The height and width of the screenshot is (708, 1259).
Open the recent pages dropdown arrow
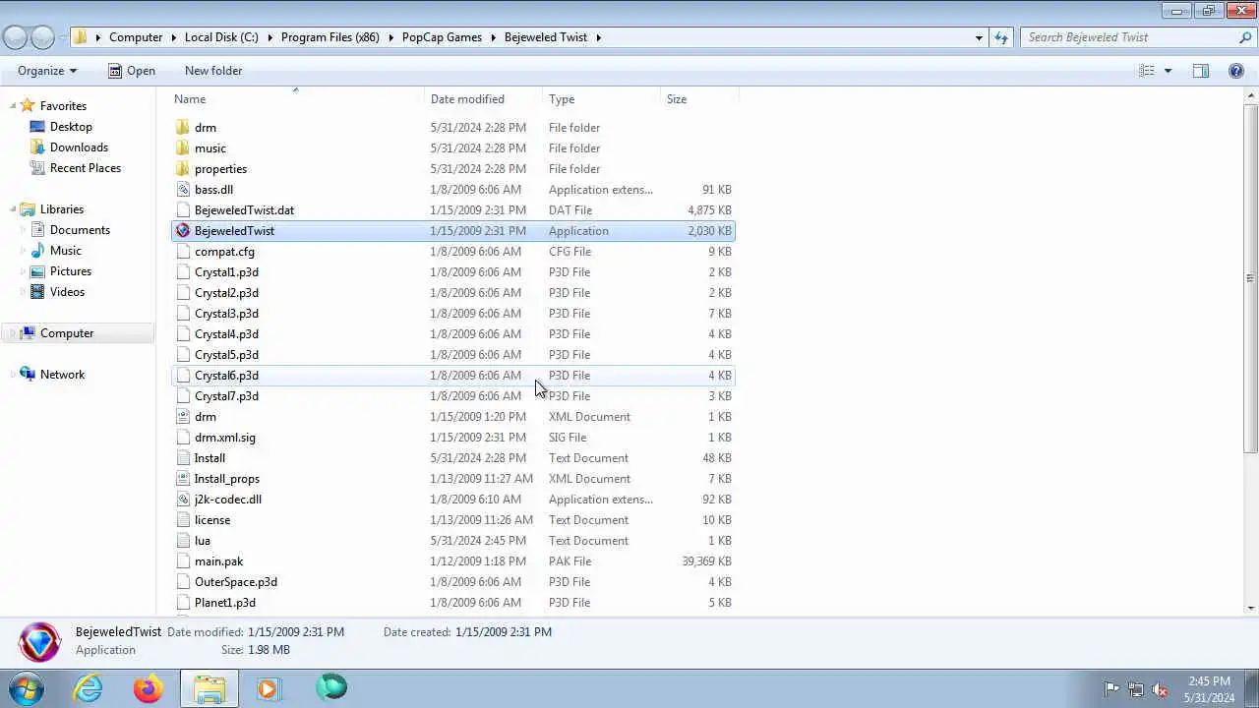[x=64, y=37]
